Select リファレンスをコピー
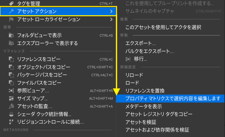The width and height of the screenshot is (225, 137). click(x=58, y=59)
